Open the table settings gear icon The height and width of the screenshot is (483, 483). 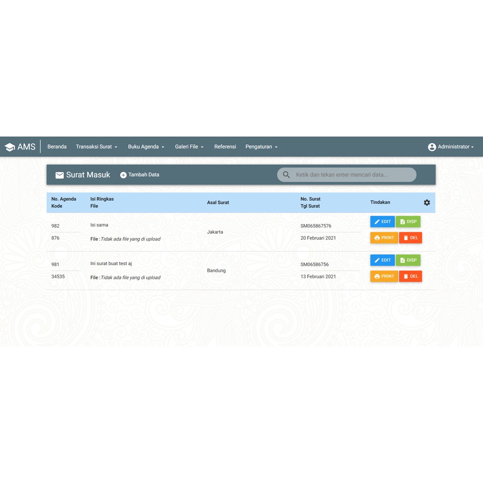click(426, 202)
